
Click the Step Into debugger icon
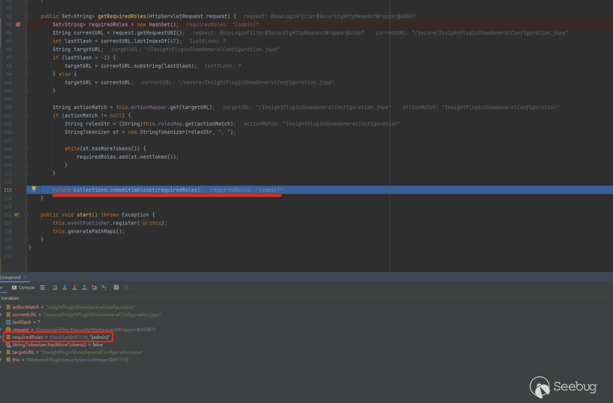click(65, 288)
